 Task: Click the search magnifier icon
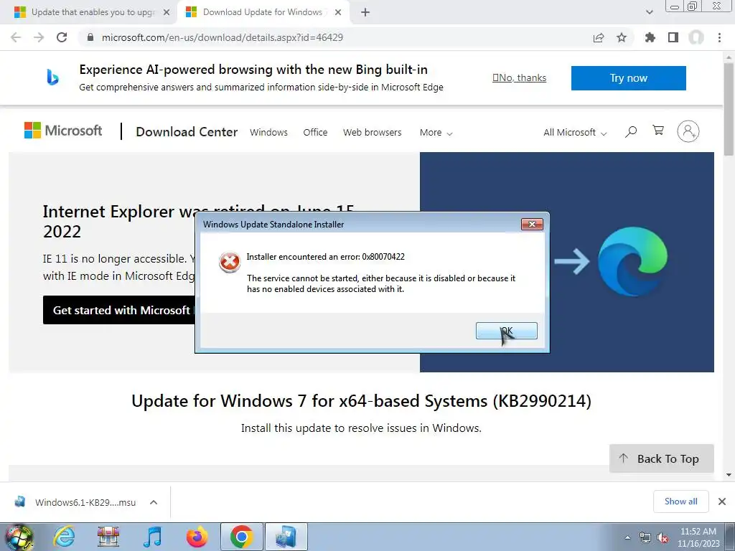tap(631, 132)
